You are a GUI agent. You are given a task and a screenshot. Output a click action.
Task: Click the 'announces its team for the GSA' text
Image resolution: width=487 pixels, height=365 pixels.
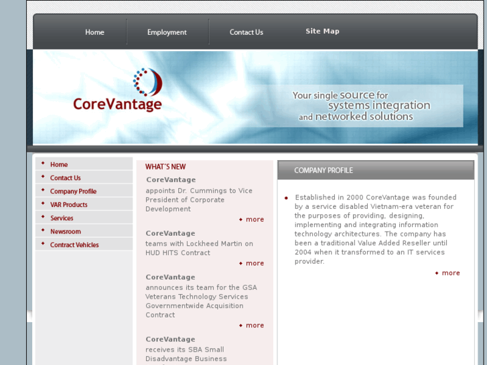(x=201, y=301)
